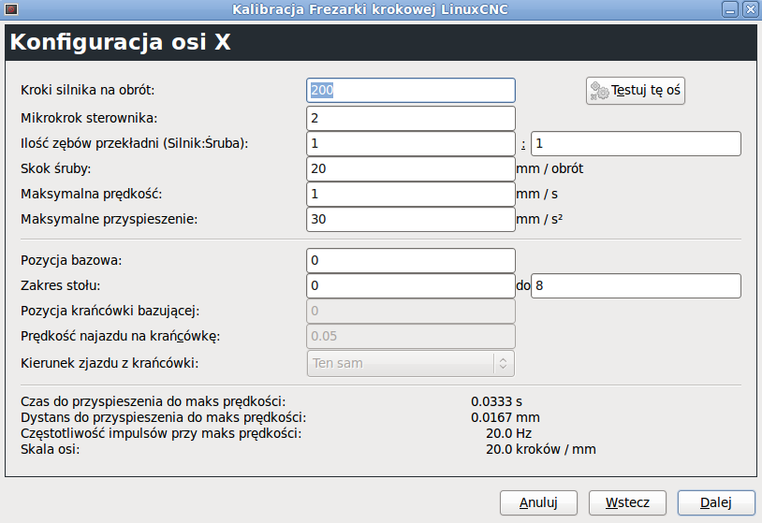Click the disabled Pozycja krańcówki bazującej field
The image size is (762, 523).
411,311
